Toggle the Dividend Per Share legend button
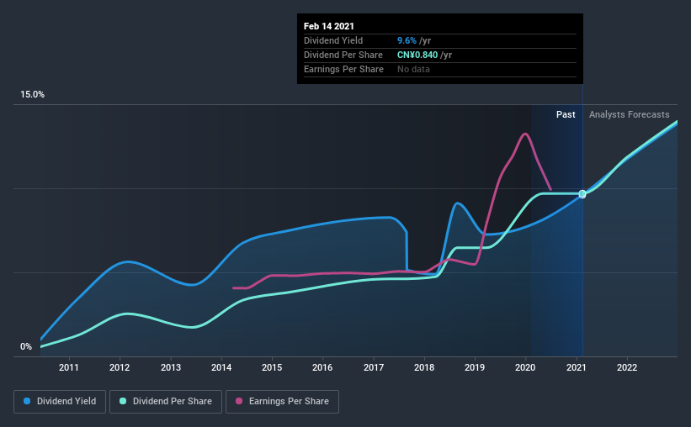691x427 pixels. pyautogui.click(x=166, y=402)
